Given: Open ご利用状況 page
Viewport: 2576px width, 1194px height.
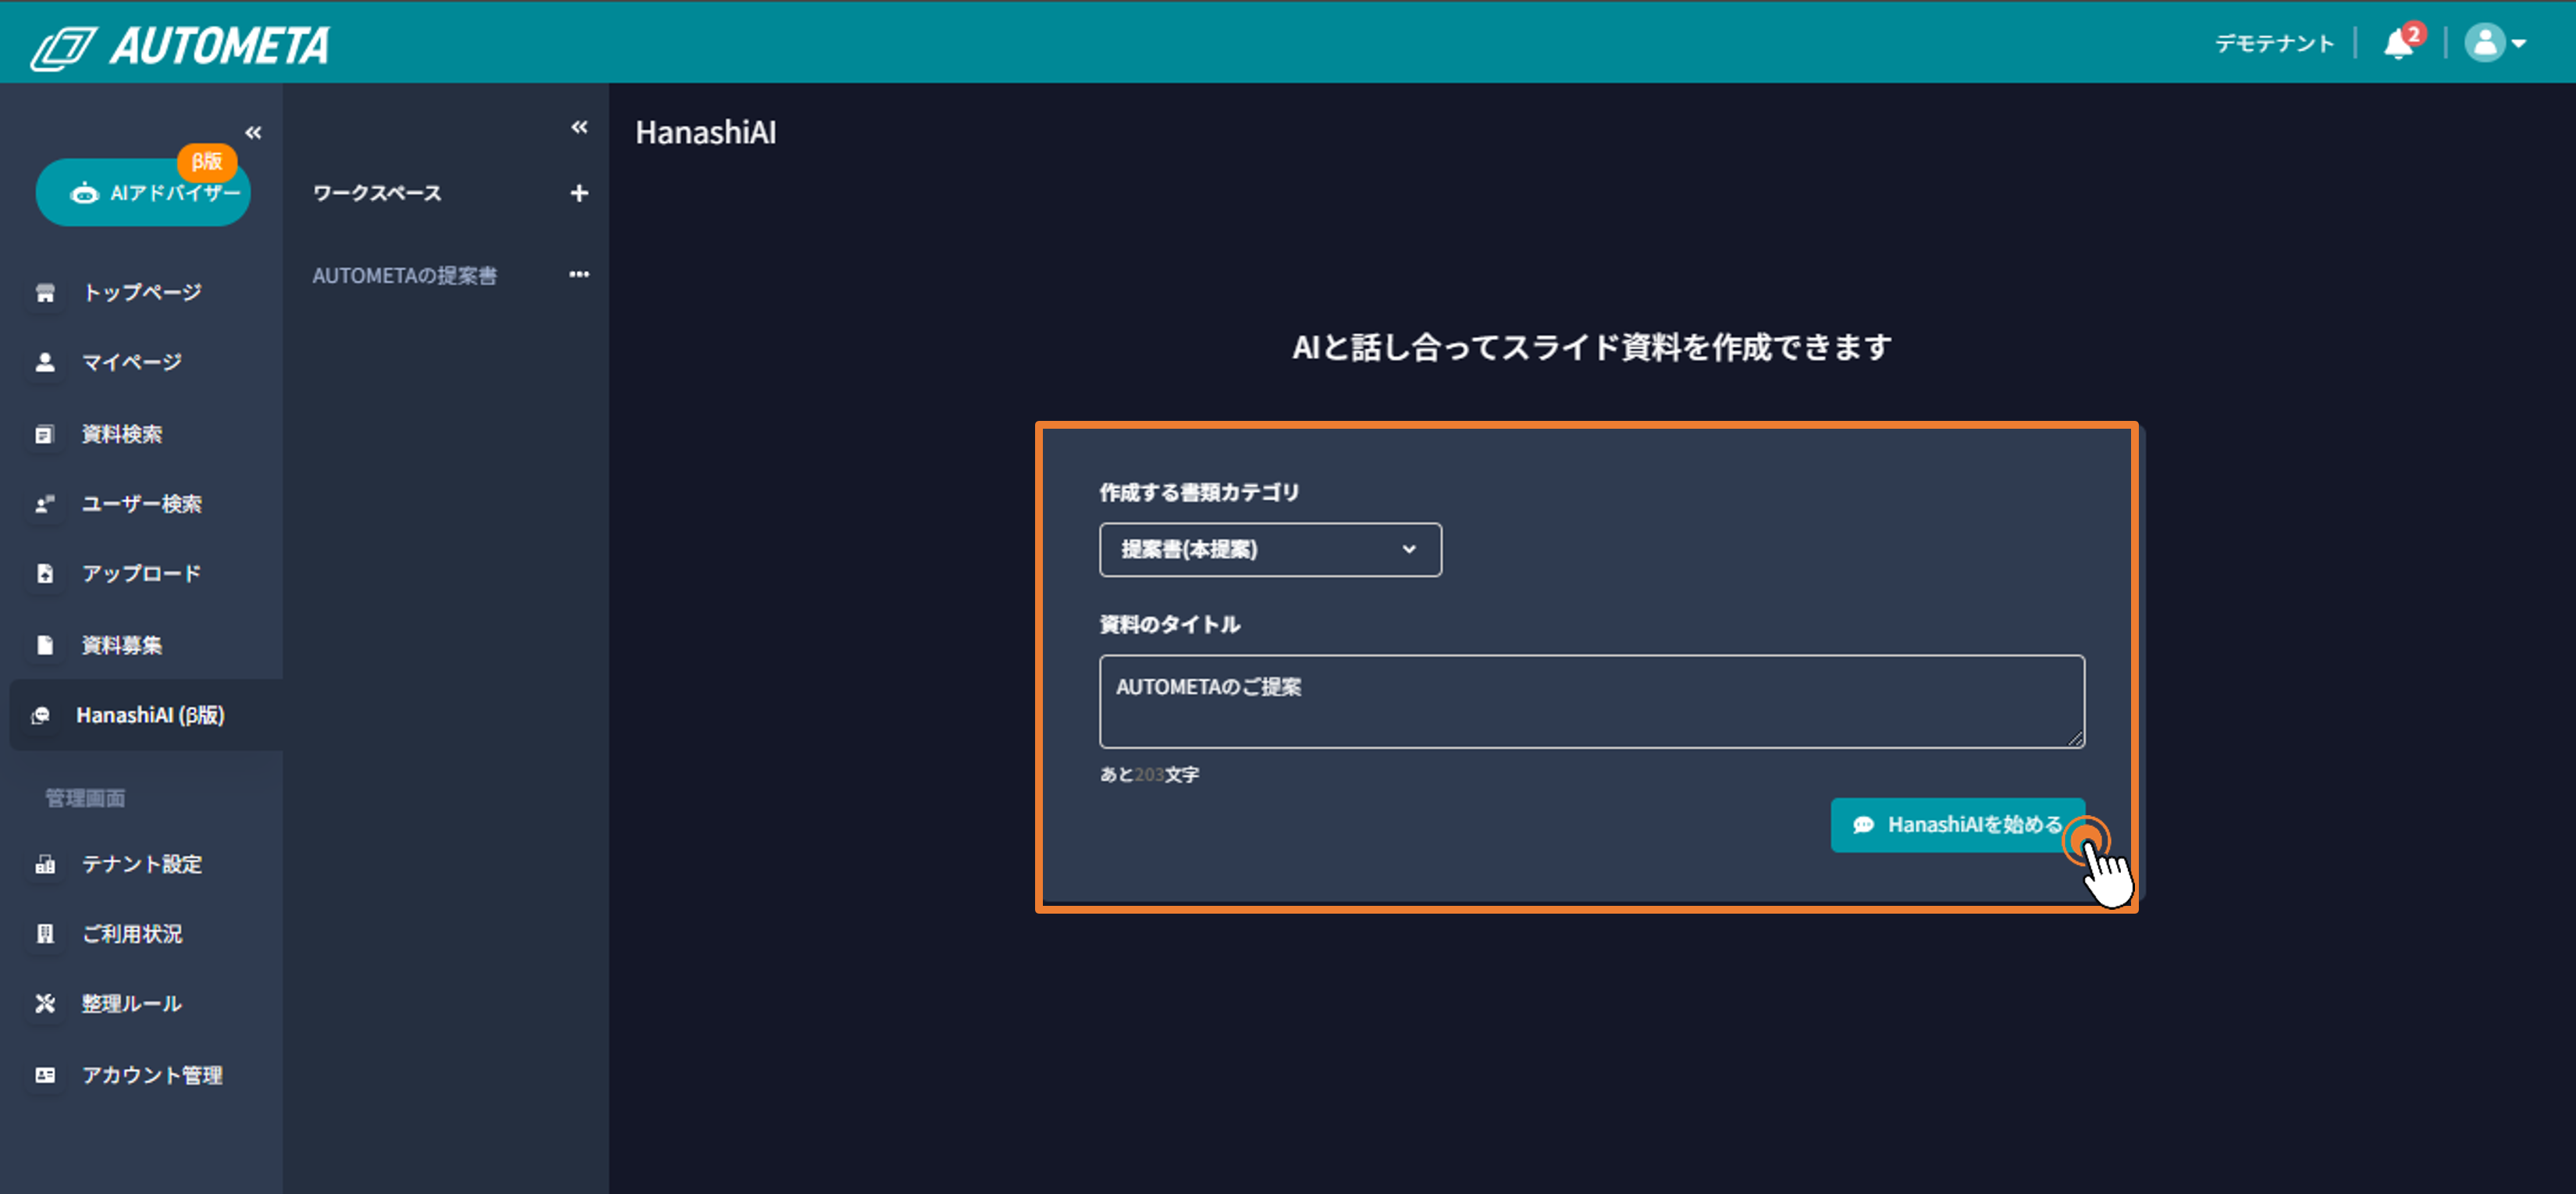Looking at the screenshot, I should [131, 934].
